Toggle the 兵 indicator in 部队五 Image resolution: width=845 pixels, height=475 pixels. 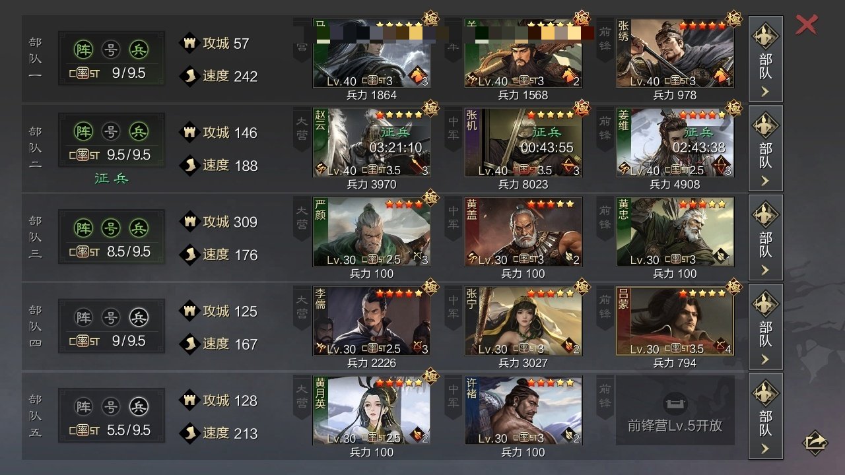(x=139, y=406)
